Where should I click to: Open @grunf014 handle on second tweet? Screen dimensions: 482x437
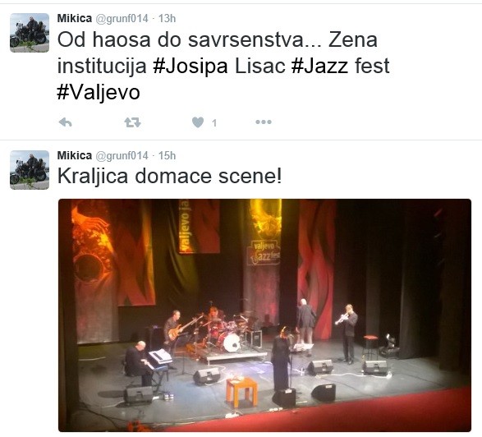tap(122, 156)
